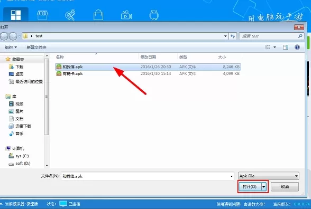Open the Apk File type dropdown
The image size is (311, 209).
(269, 176)
